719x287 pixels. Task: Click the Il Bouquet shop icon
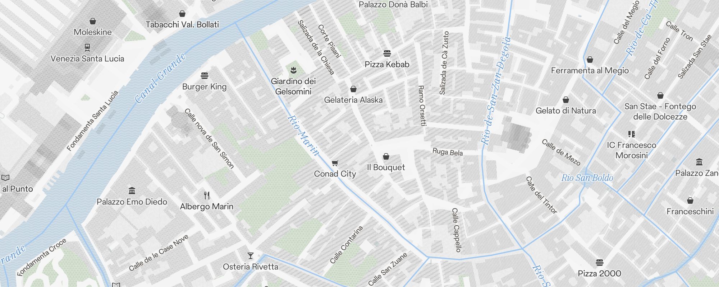coord(386,156)
